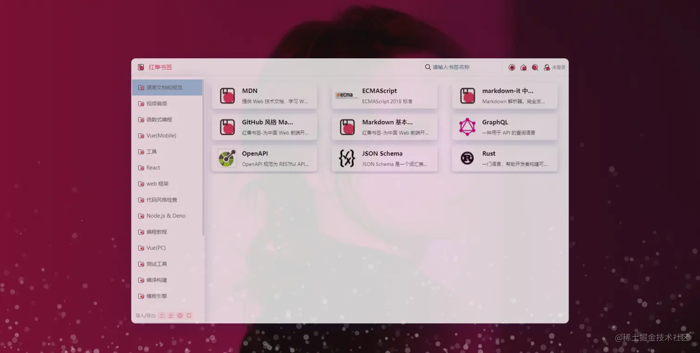Open the 工具 category

(167, 152)
